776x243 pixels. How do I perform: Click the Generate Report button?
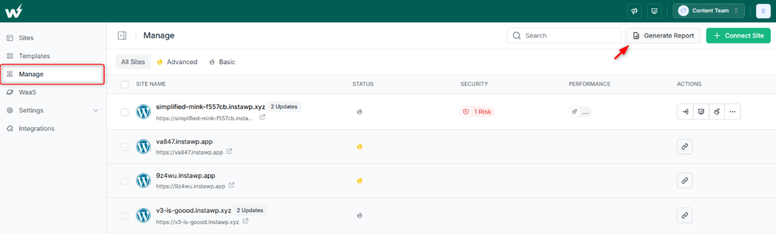click(x=663, y=36)
